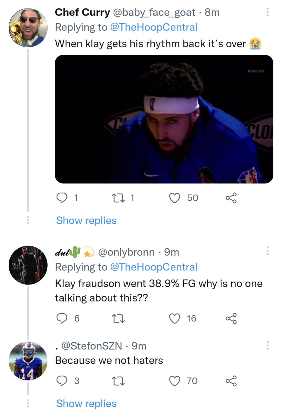282x417 pixels.
Task: Open @TheHoopCentral from the first reply
Action: [x=154, y=27]
